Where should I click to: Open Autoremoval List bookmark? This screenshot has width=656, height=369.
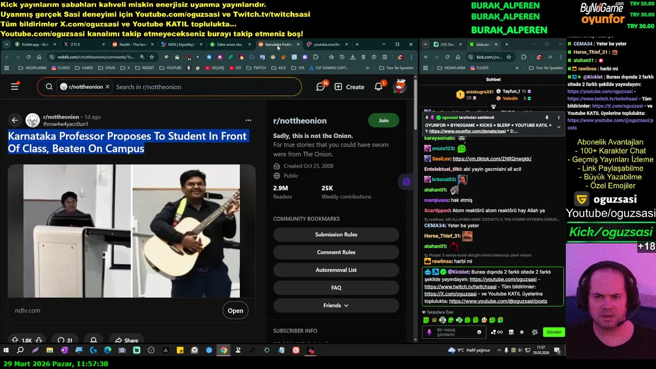[336, 270]
